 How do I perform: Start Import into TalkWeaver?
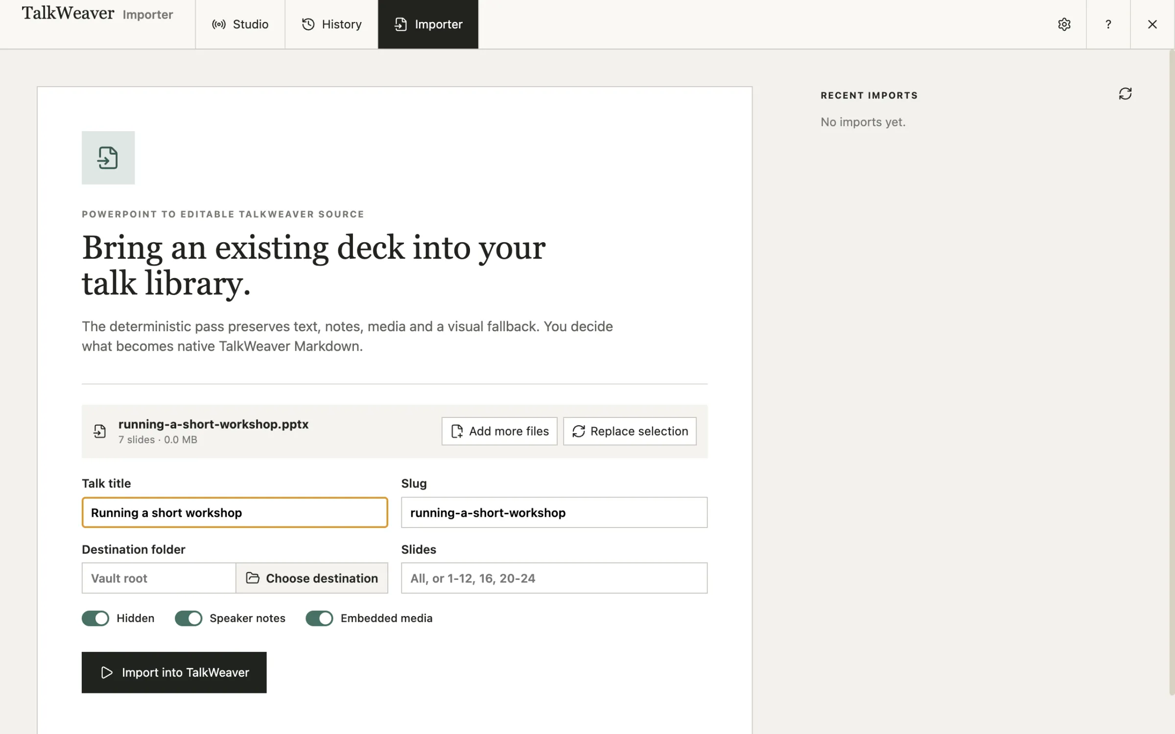[174, 672]
